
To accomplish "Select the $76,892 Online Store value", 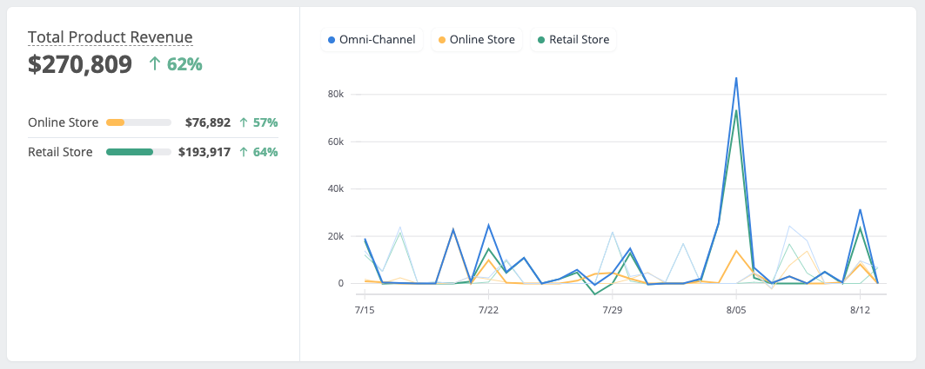I will click(208, 122).
